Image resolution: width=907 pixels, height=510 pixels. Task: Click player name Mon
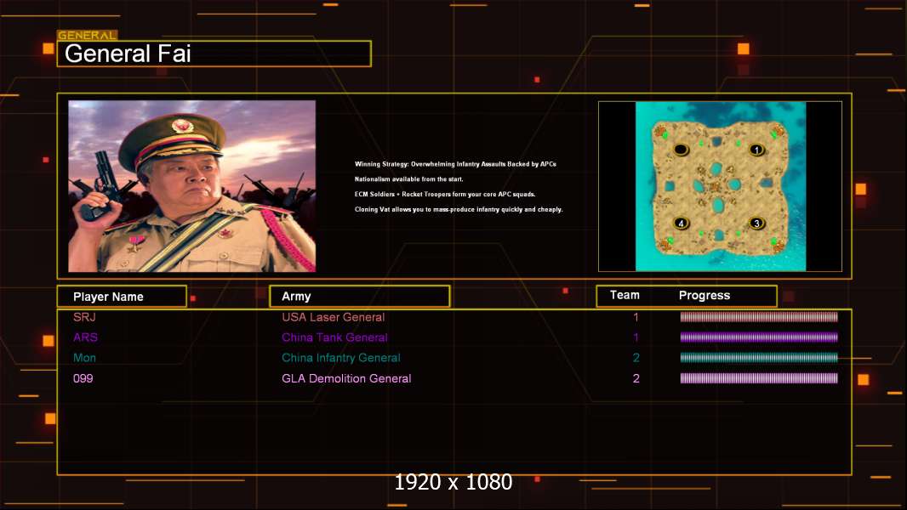pyautogui.click(x=84, y=358)
